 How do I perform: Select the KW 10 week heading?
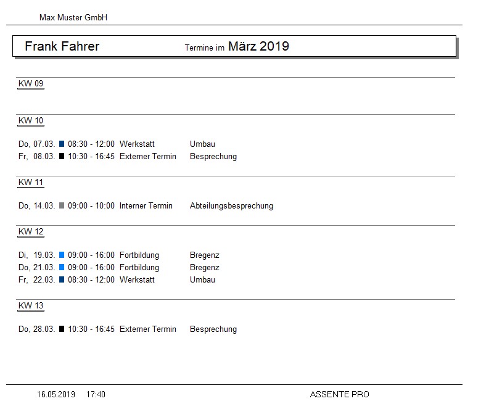pyautogui.click(x=31, y=120)
